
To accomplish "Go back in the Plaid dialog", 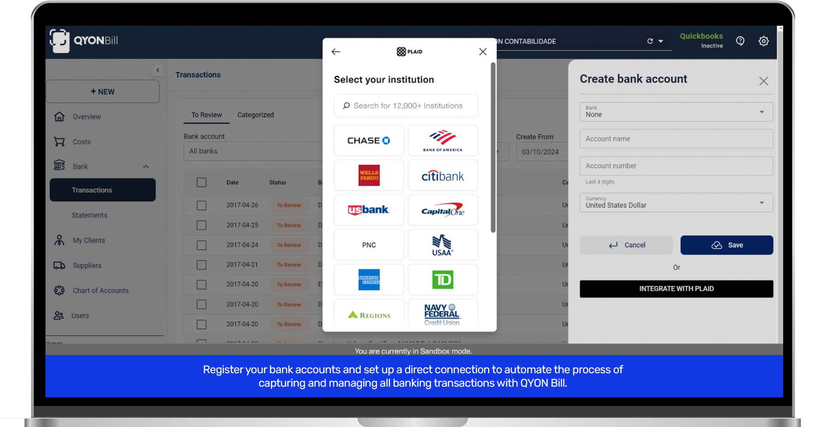I will coord(336,52).
